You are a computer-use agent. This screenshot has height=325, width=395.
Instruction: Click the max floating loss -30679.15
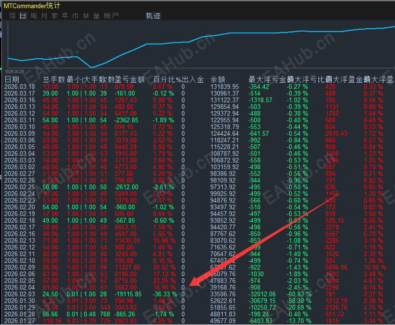262,301
